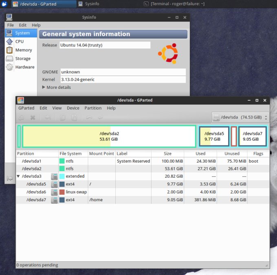Open the Device menu in GParted

coord(73,108)
